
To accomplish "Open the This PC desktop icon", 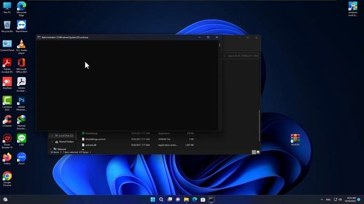I will coord(7,7).
